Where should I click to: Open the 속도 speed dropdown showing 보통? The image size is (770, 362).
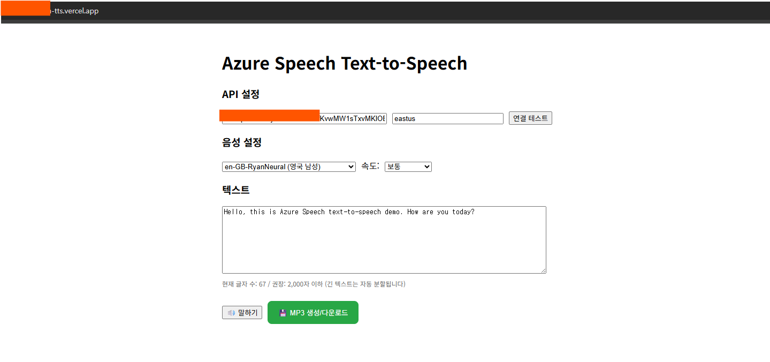pyautogui.click(x=408, y=167)
